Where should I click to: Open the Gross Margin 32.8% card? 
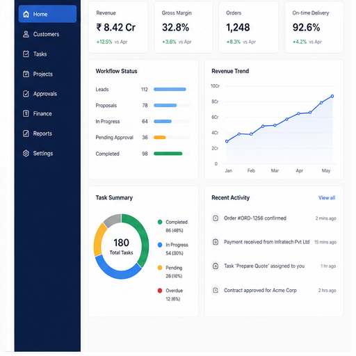click(x=184, y=27)
